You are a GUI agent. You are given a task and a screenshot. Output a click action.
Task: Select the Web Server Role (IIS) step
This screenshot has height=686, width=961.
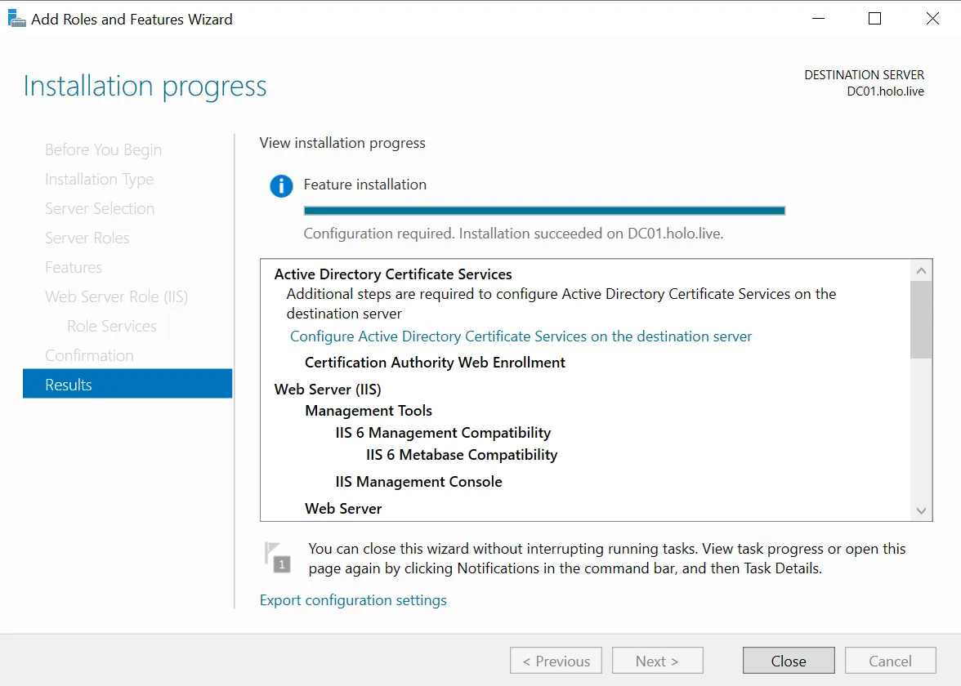[x=116, y=296]
